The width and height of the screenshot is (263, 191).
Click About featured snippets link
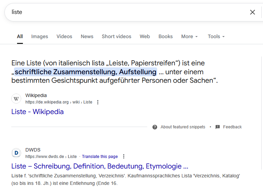coord(183,127)
